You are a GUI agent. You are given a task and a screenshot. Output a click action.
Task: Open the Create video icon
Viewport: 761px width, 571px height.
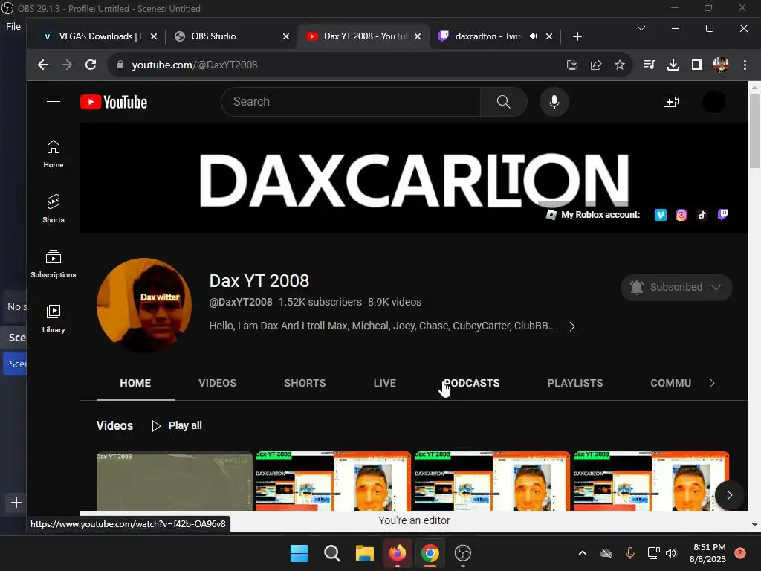(671, 101)
